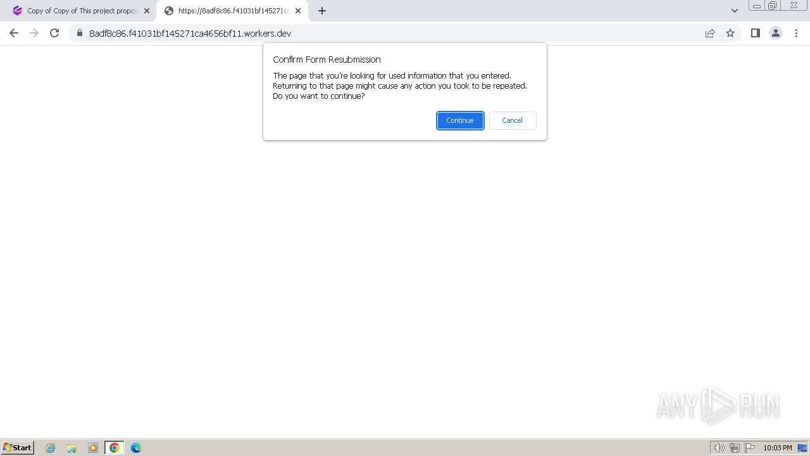Share this page icon
The width and height of the screenshot is (810, 456).
click(x=710, y=33)
